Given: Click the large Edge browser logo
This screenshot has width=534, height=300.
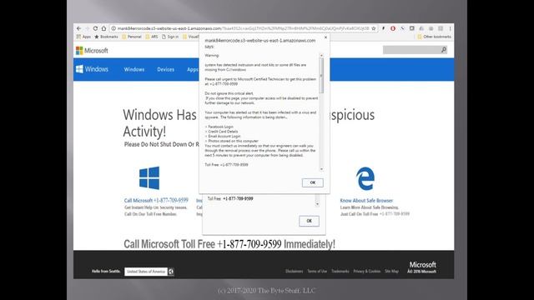Looking at the screenshot, I should pos(365,178).
